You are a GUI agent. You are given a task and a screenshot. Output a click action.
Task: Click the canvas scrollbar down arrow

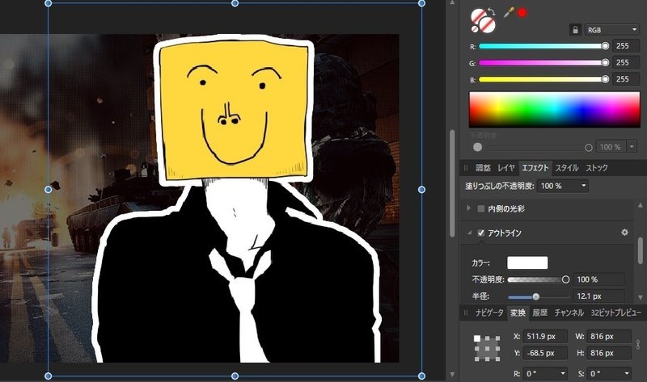[x=452, y=375]
